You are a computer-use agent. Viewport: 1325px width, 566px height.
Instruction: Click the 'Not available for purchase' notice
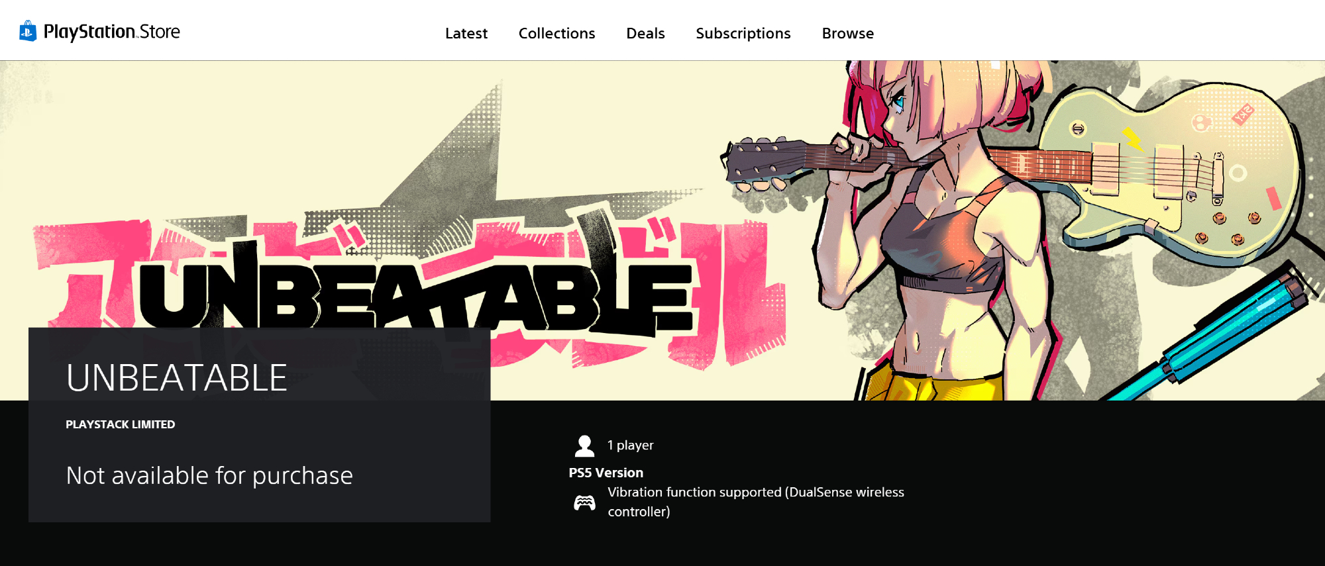click(209, 475)
